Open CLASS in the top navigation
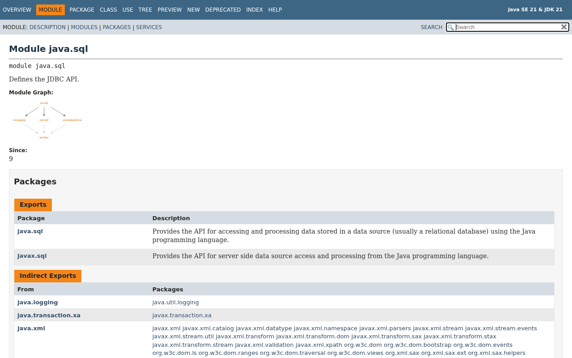Screen dimensions: 572x358 pos(108,10)
